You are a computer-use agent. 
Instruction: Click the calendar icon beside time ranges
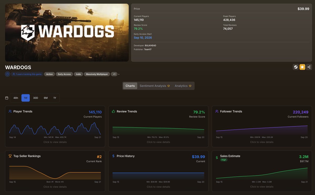pyautogui.click(x=7, y=98)
